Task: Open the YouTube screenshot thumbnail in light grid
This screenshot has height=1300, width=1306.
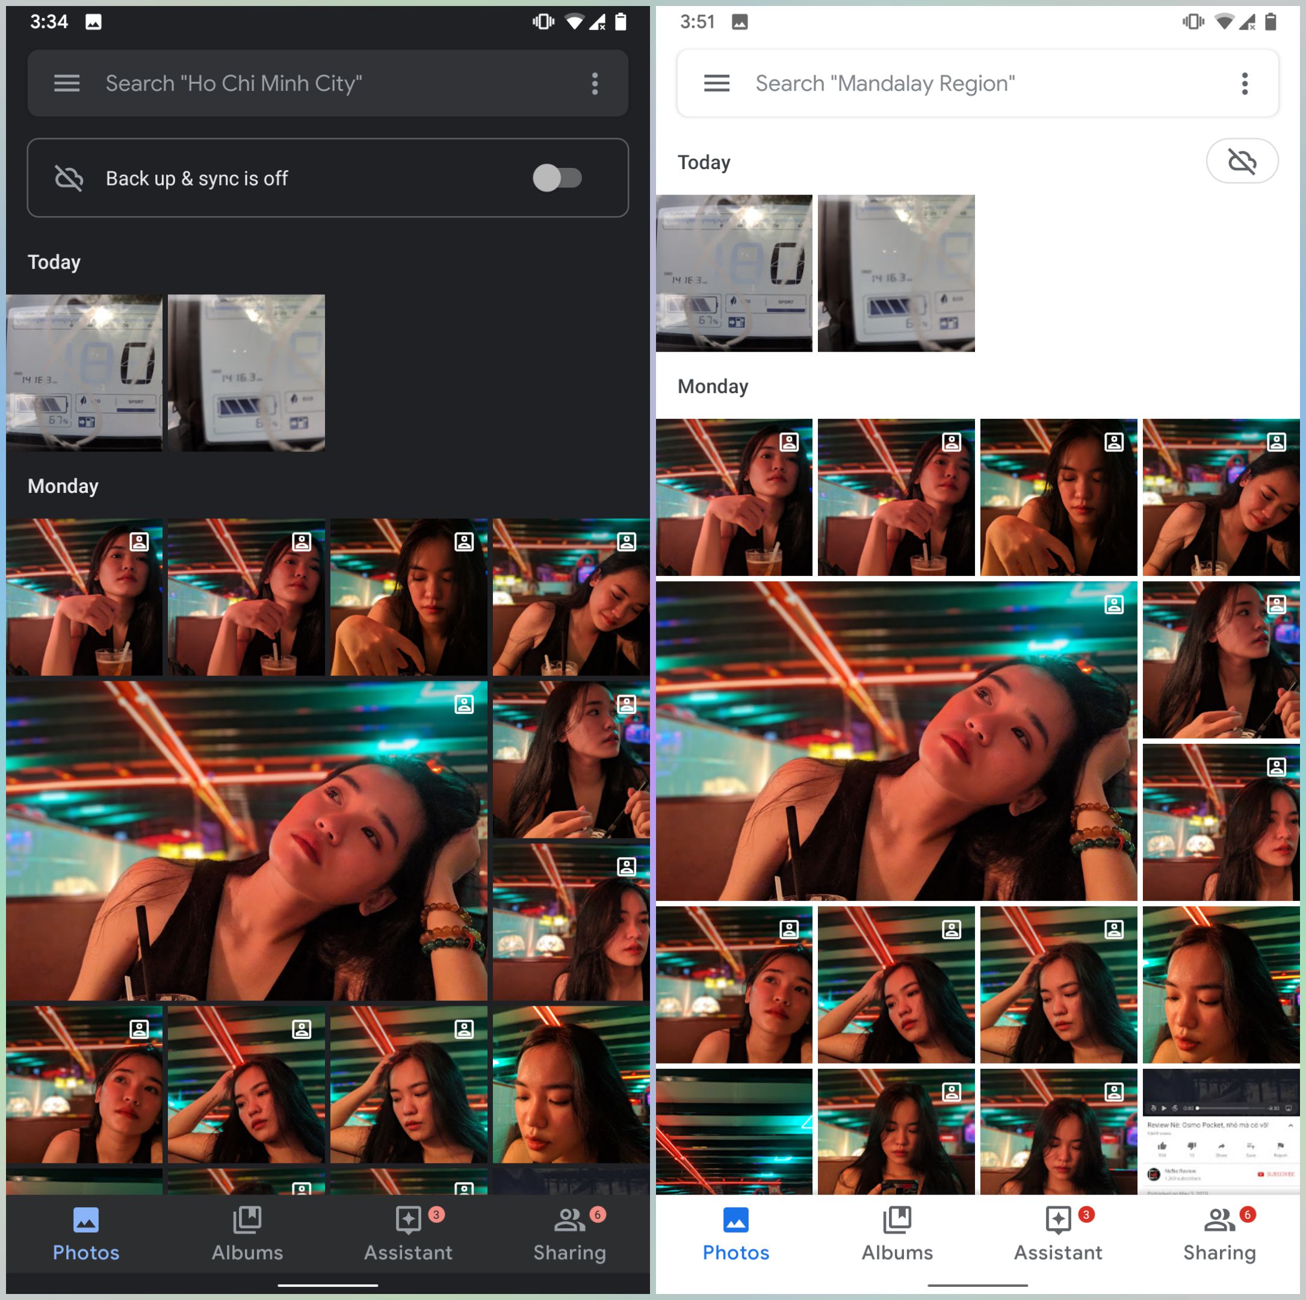Action: (1221, 1131)
